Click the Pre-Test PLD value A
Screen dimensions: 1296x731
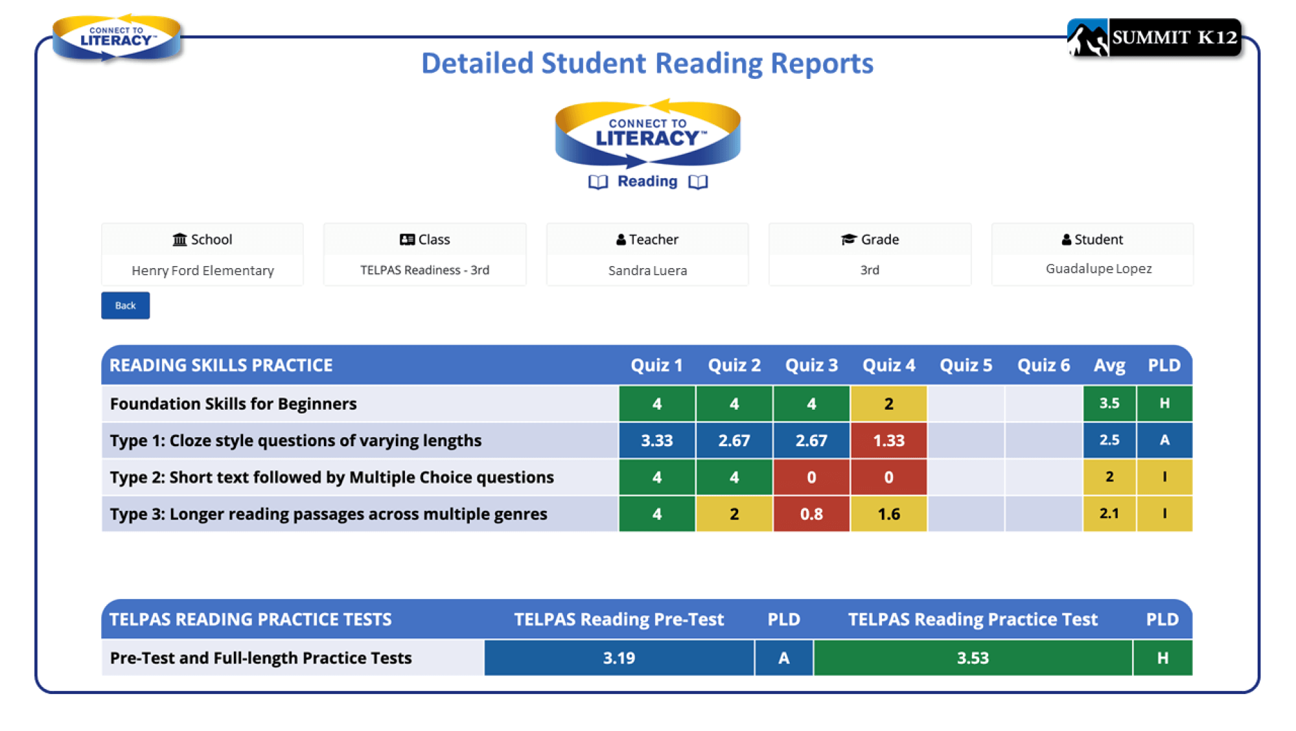(x=784, y=658)
